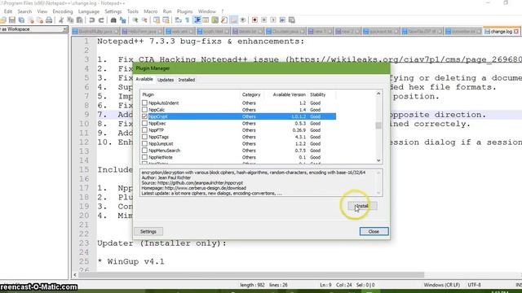Open Find with the binoculars icon
The width and height of the screenshot is (522, 293).
[x=113, y=20]
